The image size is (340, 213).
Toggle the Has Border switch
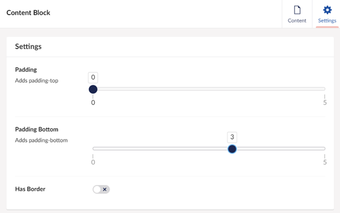click(101, 189)
